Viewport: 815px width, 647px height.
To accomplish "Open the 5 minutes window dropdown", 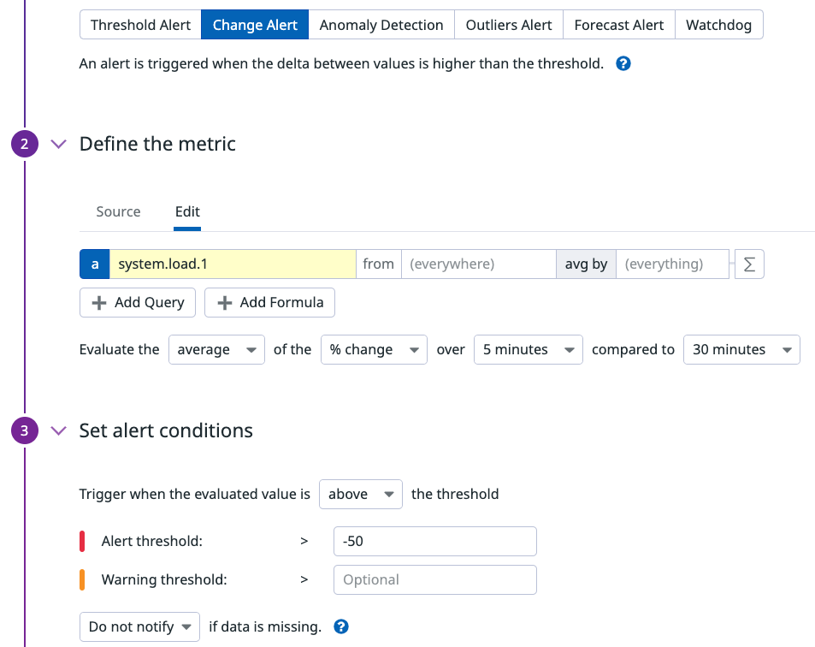I will click(x=528, y=349).
